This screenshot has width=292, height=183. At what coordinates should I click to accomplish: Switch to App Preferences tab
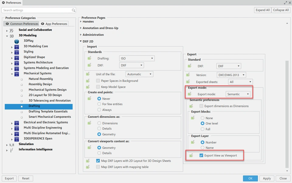[54, 24]
